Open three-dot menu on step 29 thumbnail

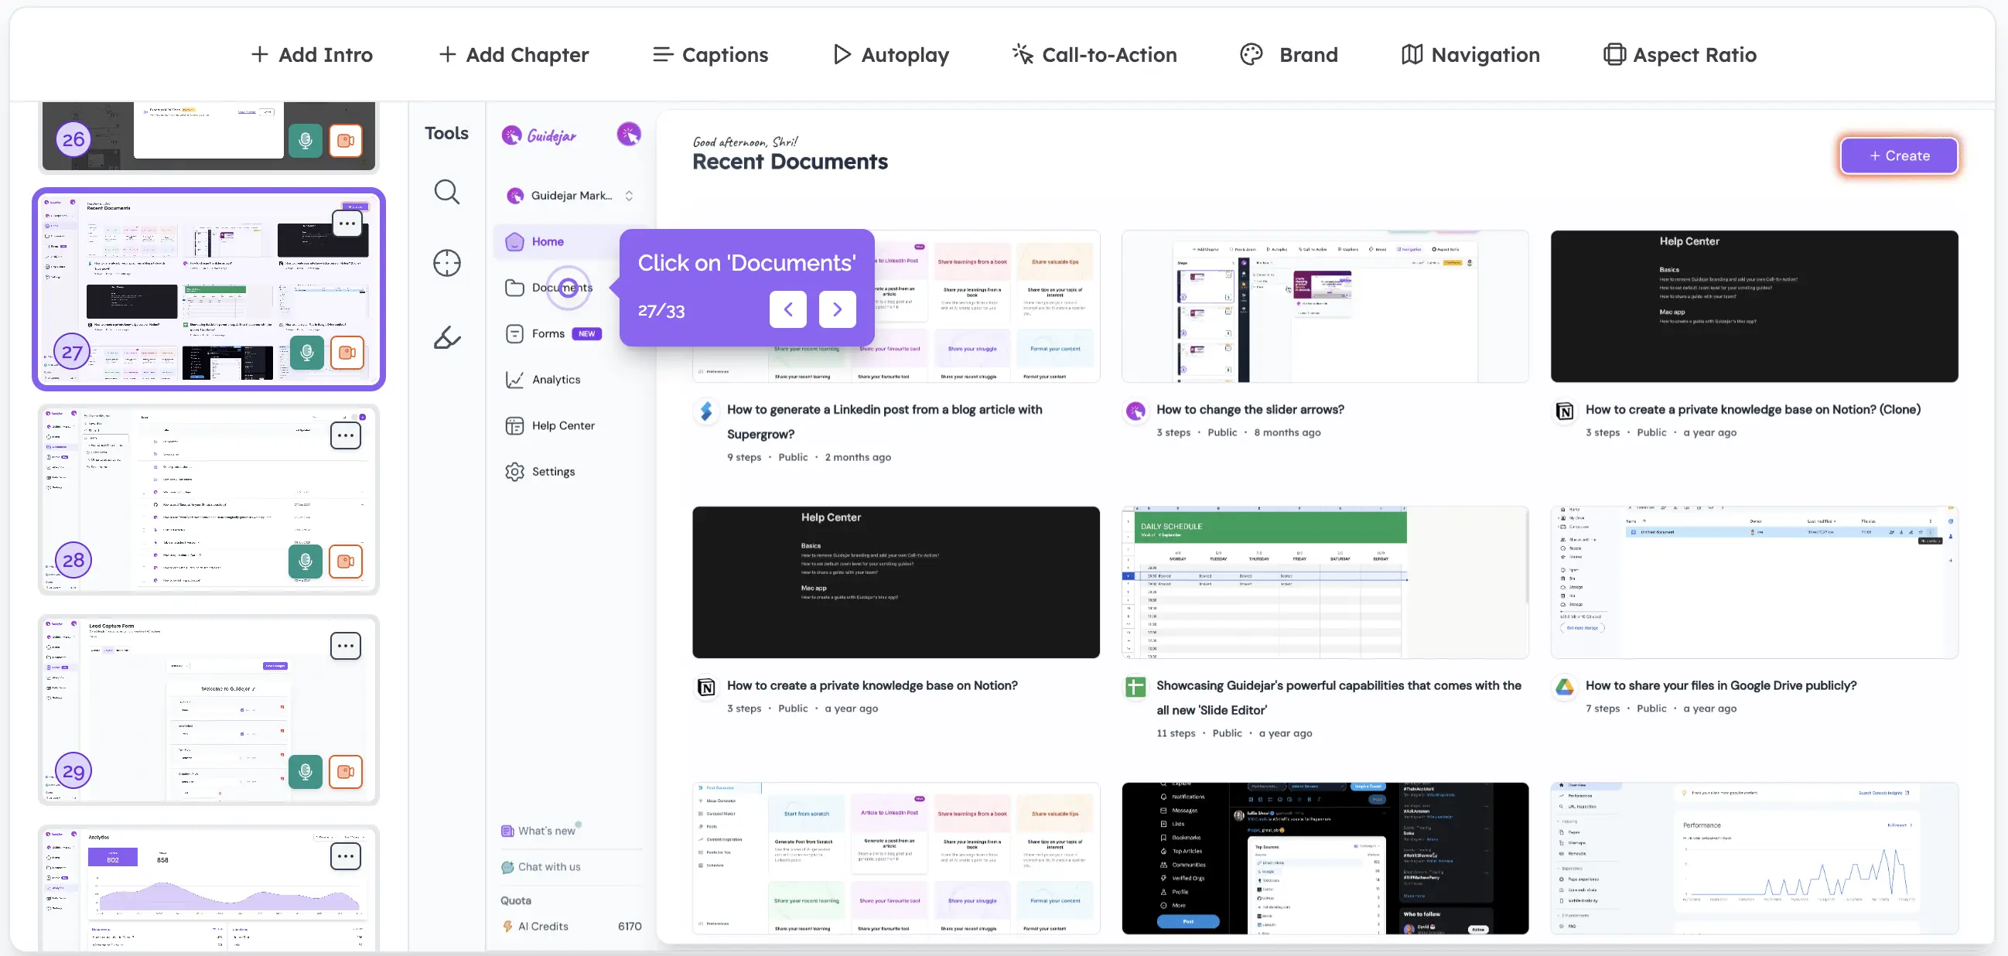click(345, 646)
